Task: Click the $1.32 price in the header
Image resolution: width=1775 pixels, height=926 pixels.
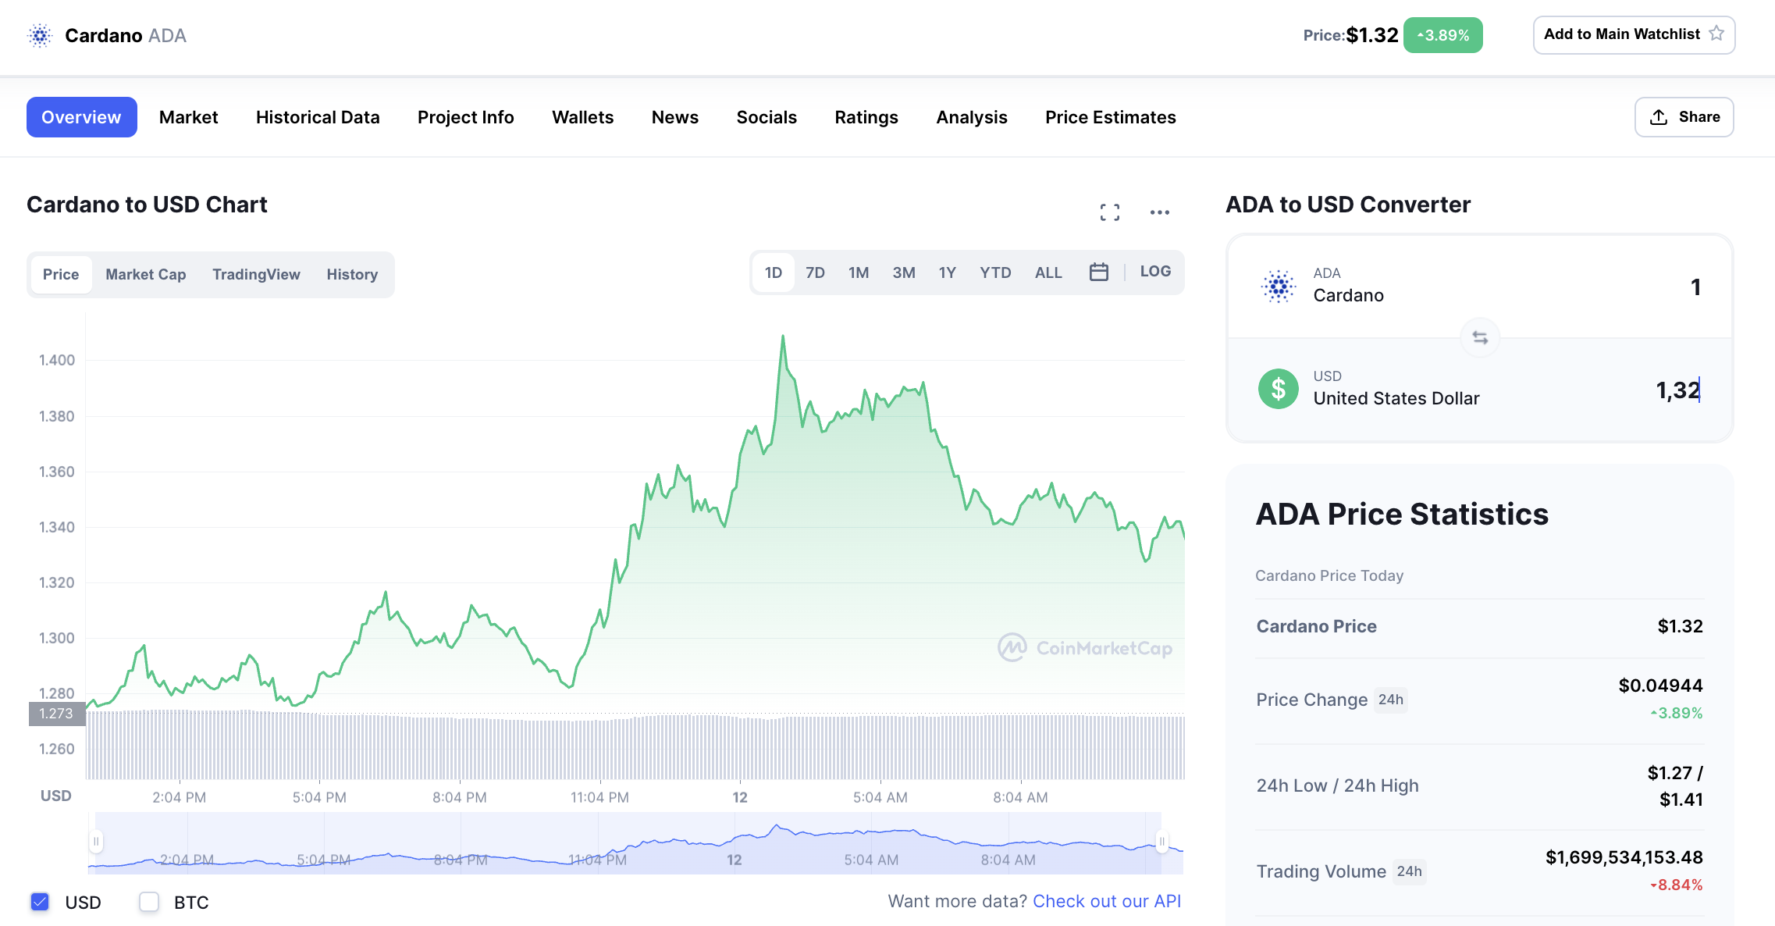Action: coord(1372,35)
